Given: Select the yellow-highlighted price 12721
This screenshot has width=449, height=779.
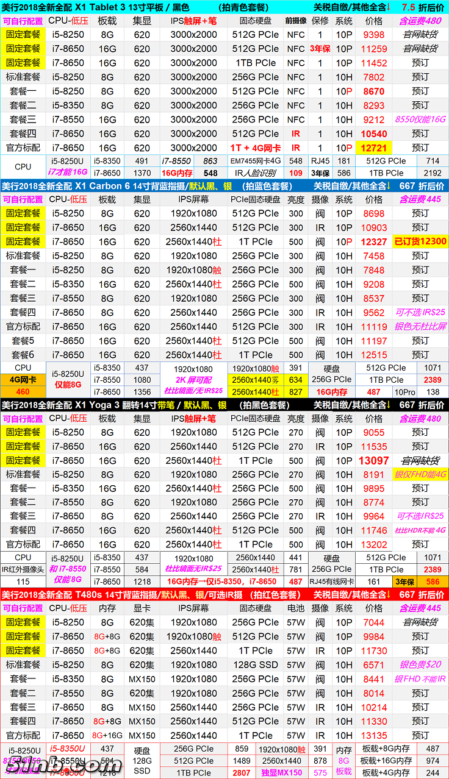Looking at the screenshot, I should click(x=374, y=148).
